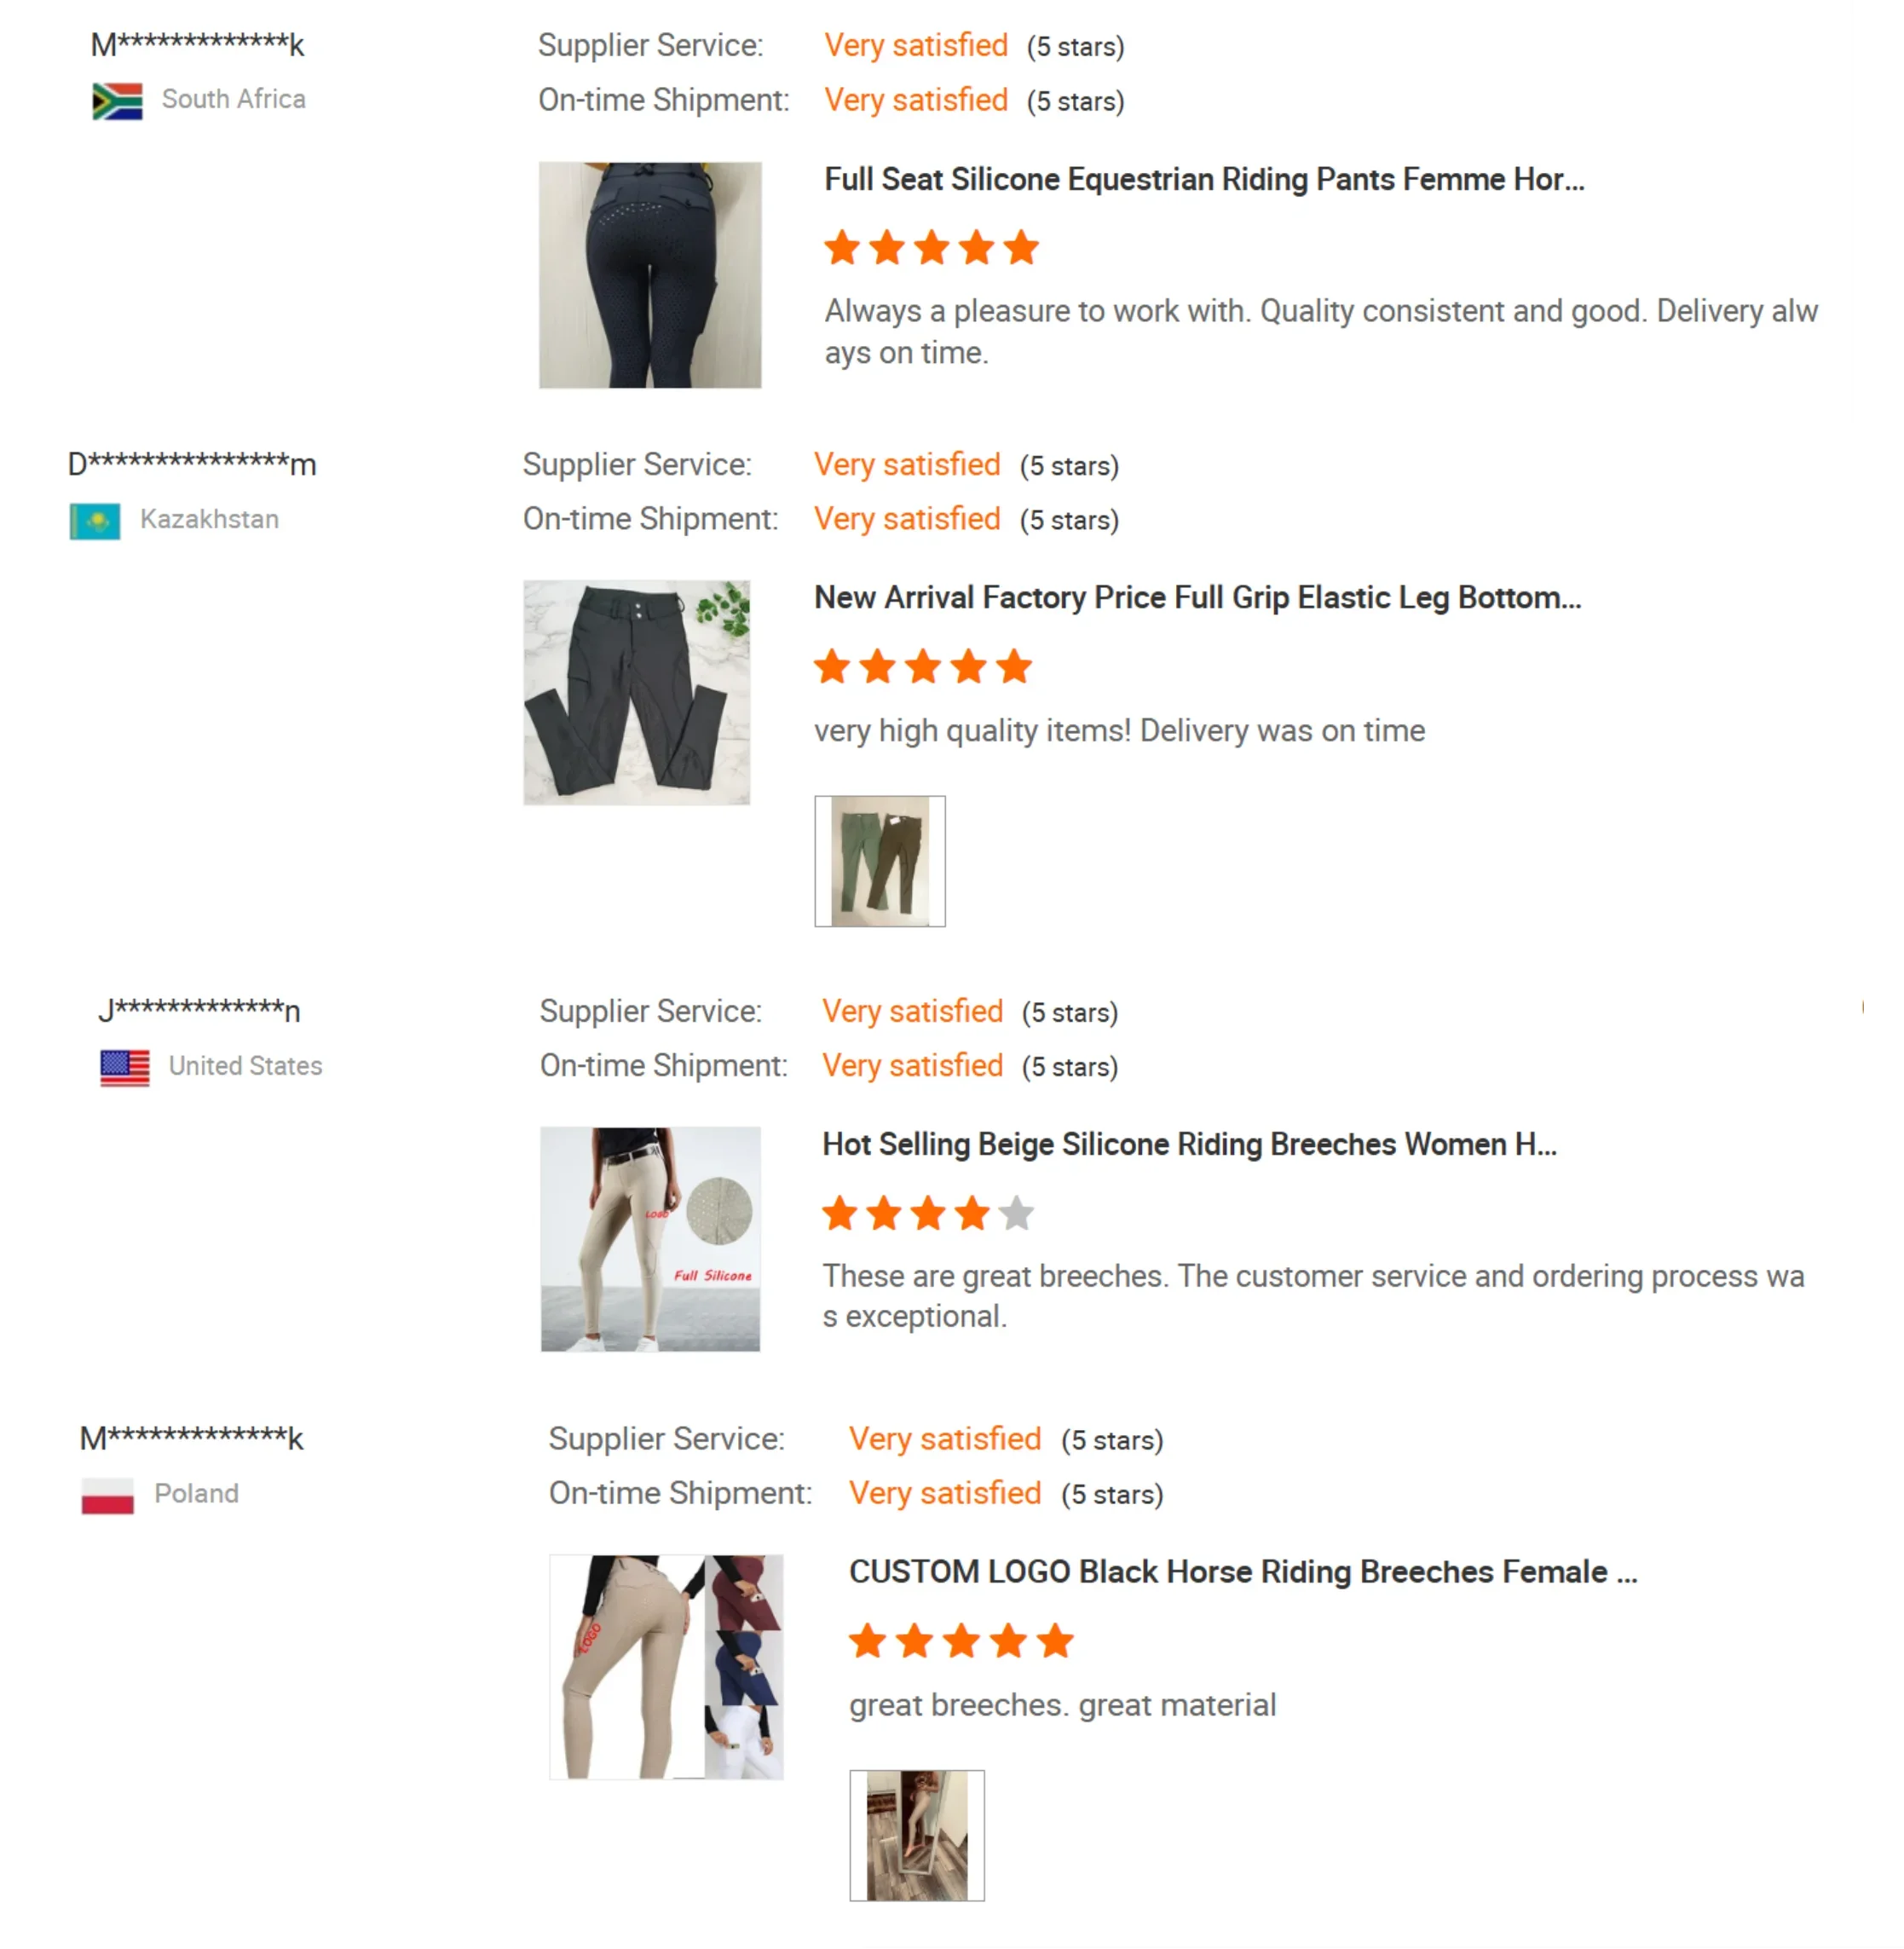
Task: Click third star under CUSTOM LOGO Black Horse
Action: click(x=962, y=1641)
